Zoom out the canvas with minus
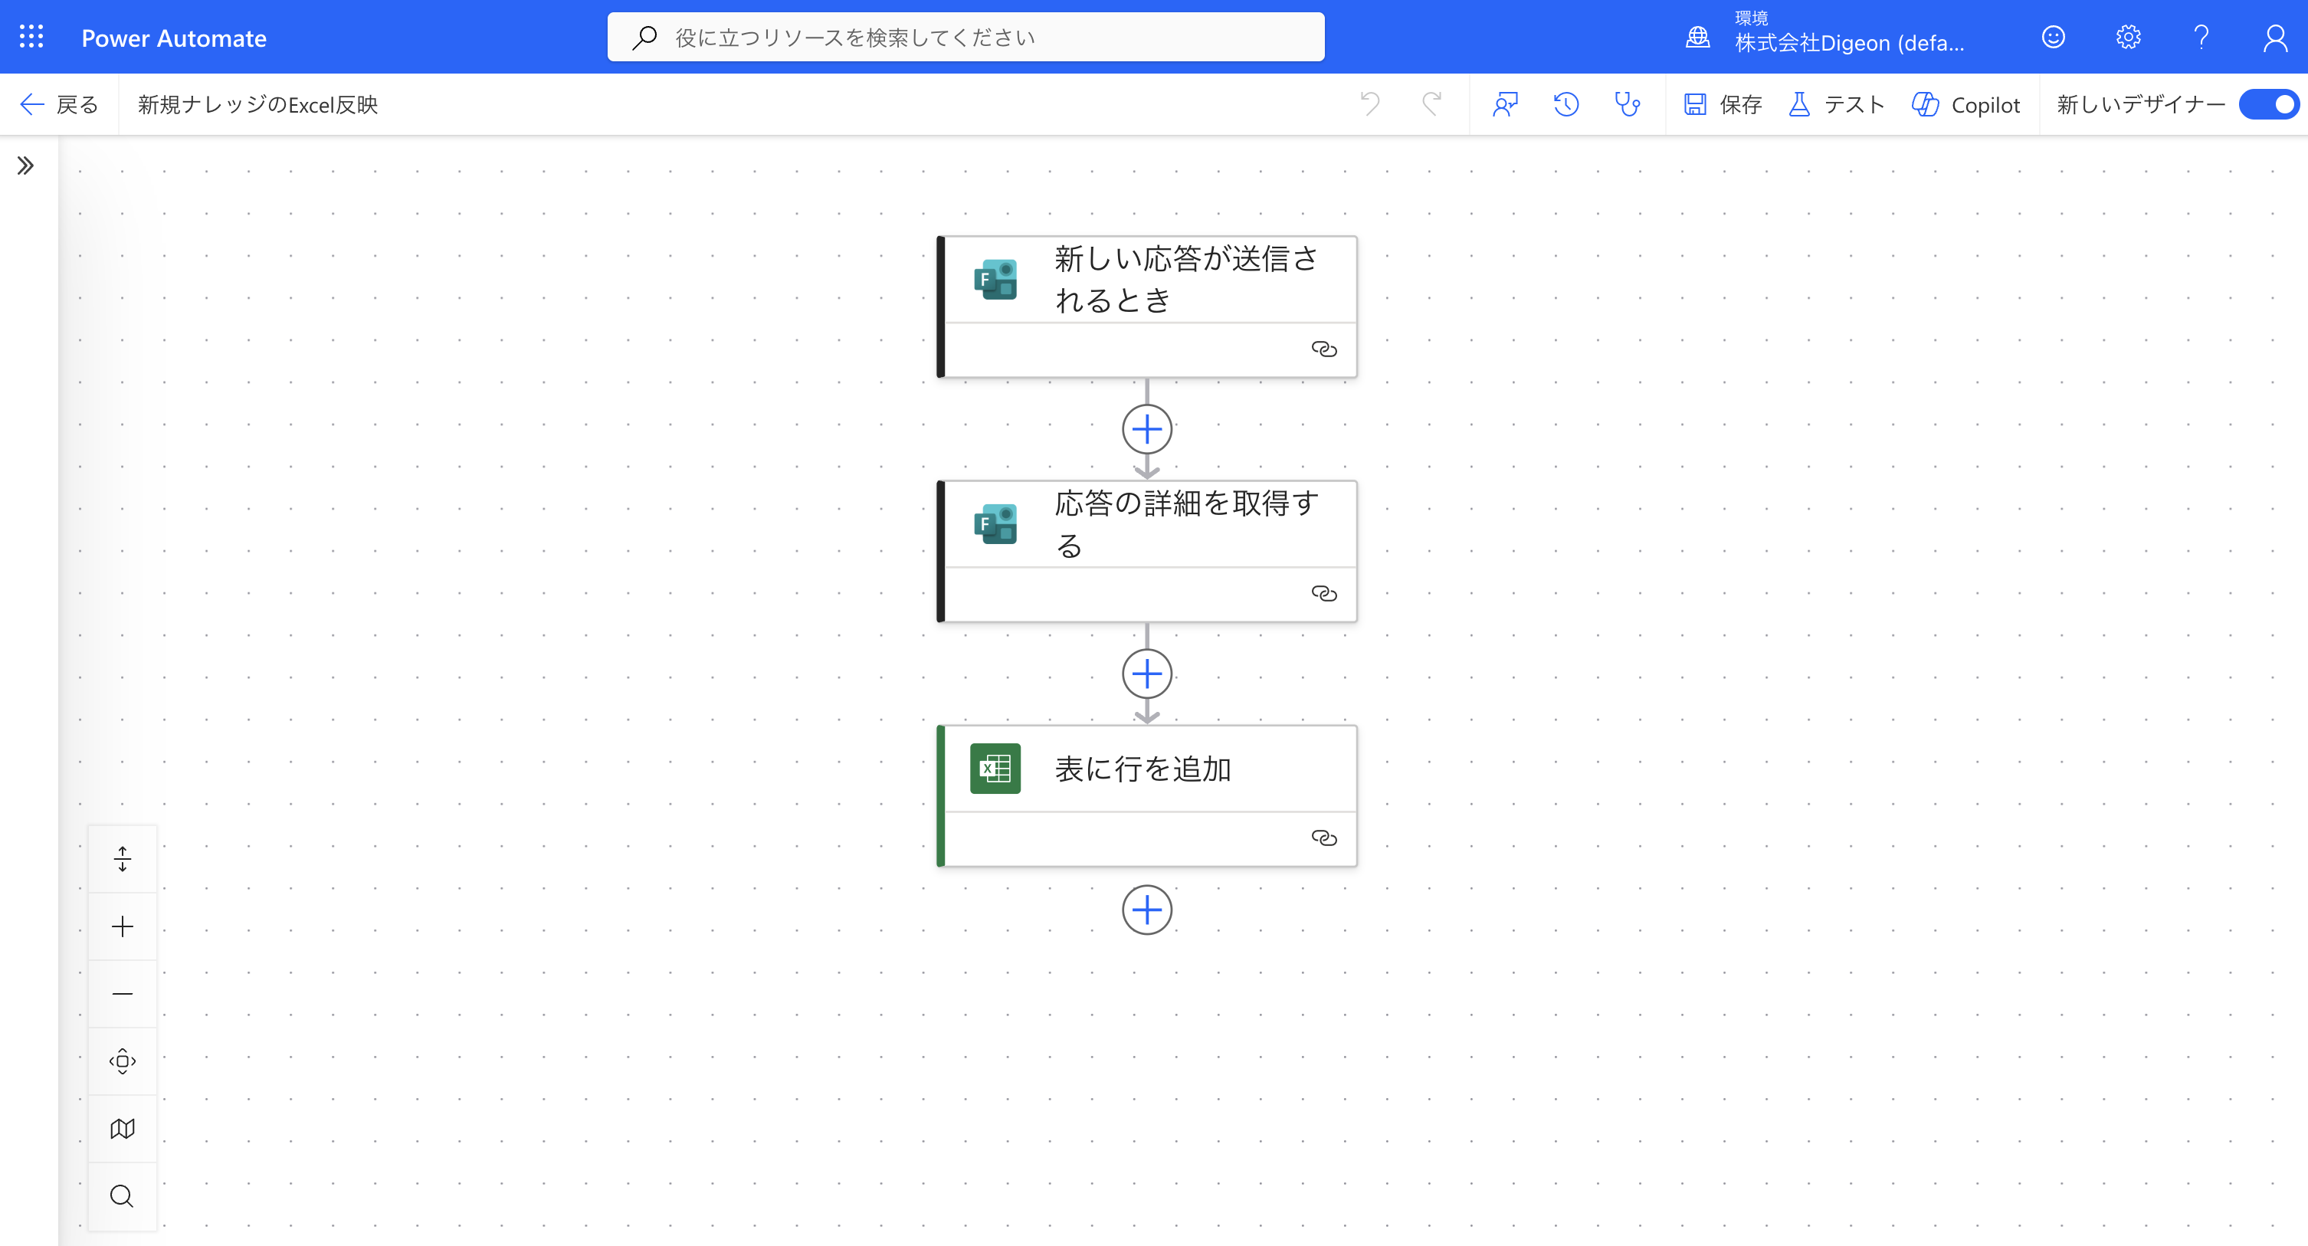Viewport: 2308px width, 1246px height. 123,993
